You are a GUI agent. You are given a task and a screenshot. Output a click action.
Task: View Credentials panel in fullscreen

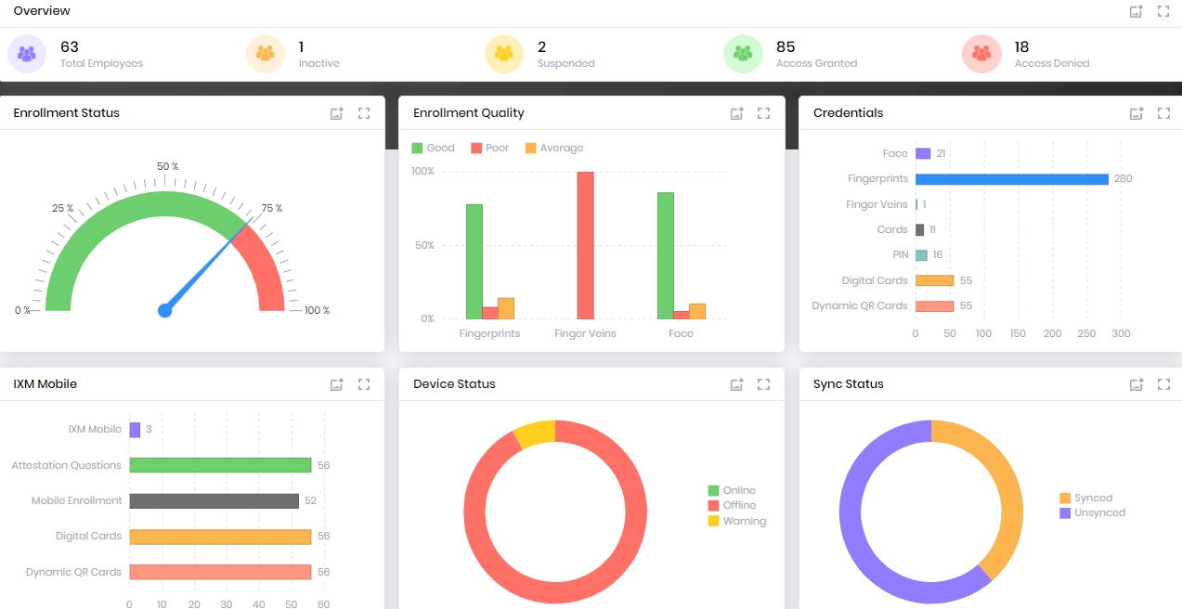click(x=1163, y=113)
